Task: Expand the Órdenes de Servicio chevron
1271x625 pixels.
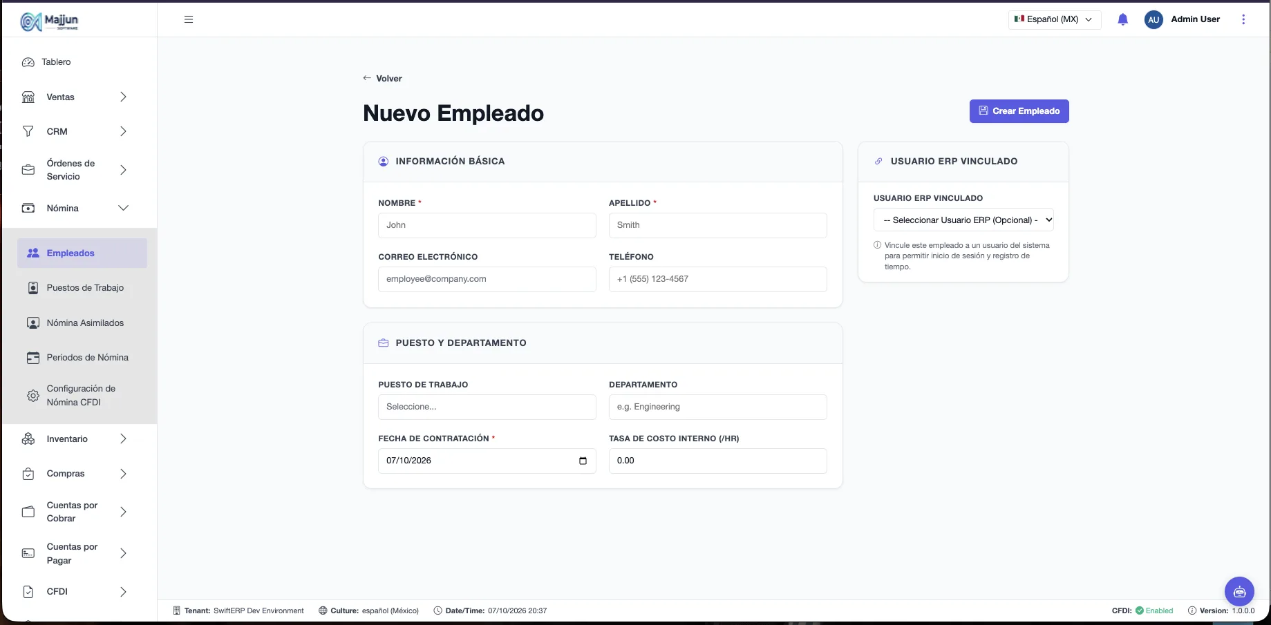Action: pos(123,170)
